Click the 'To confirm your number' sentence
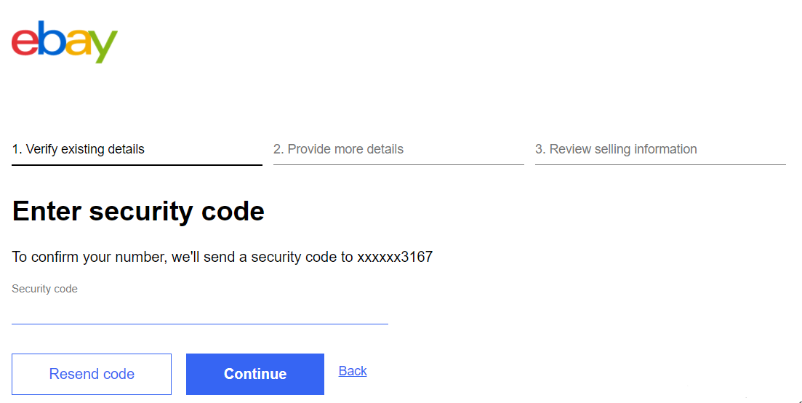 pyautogui.click(x=182, y=257)
